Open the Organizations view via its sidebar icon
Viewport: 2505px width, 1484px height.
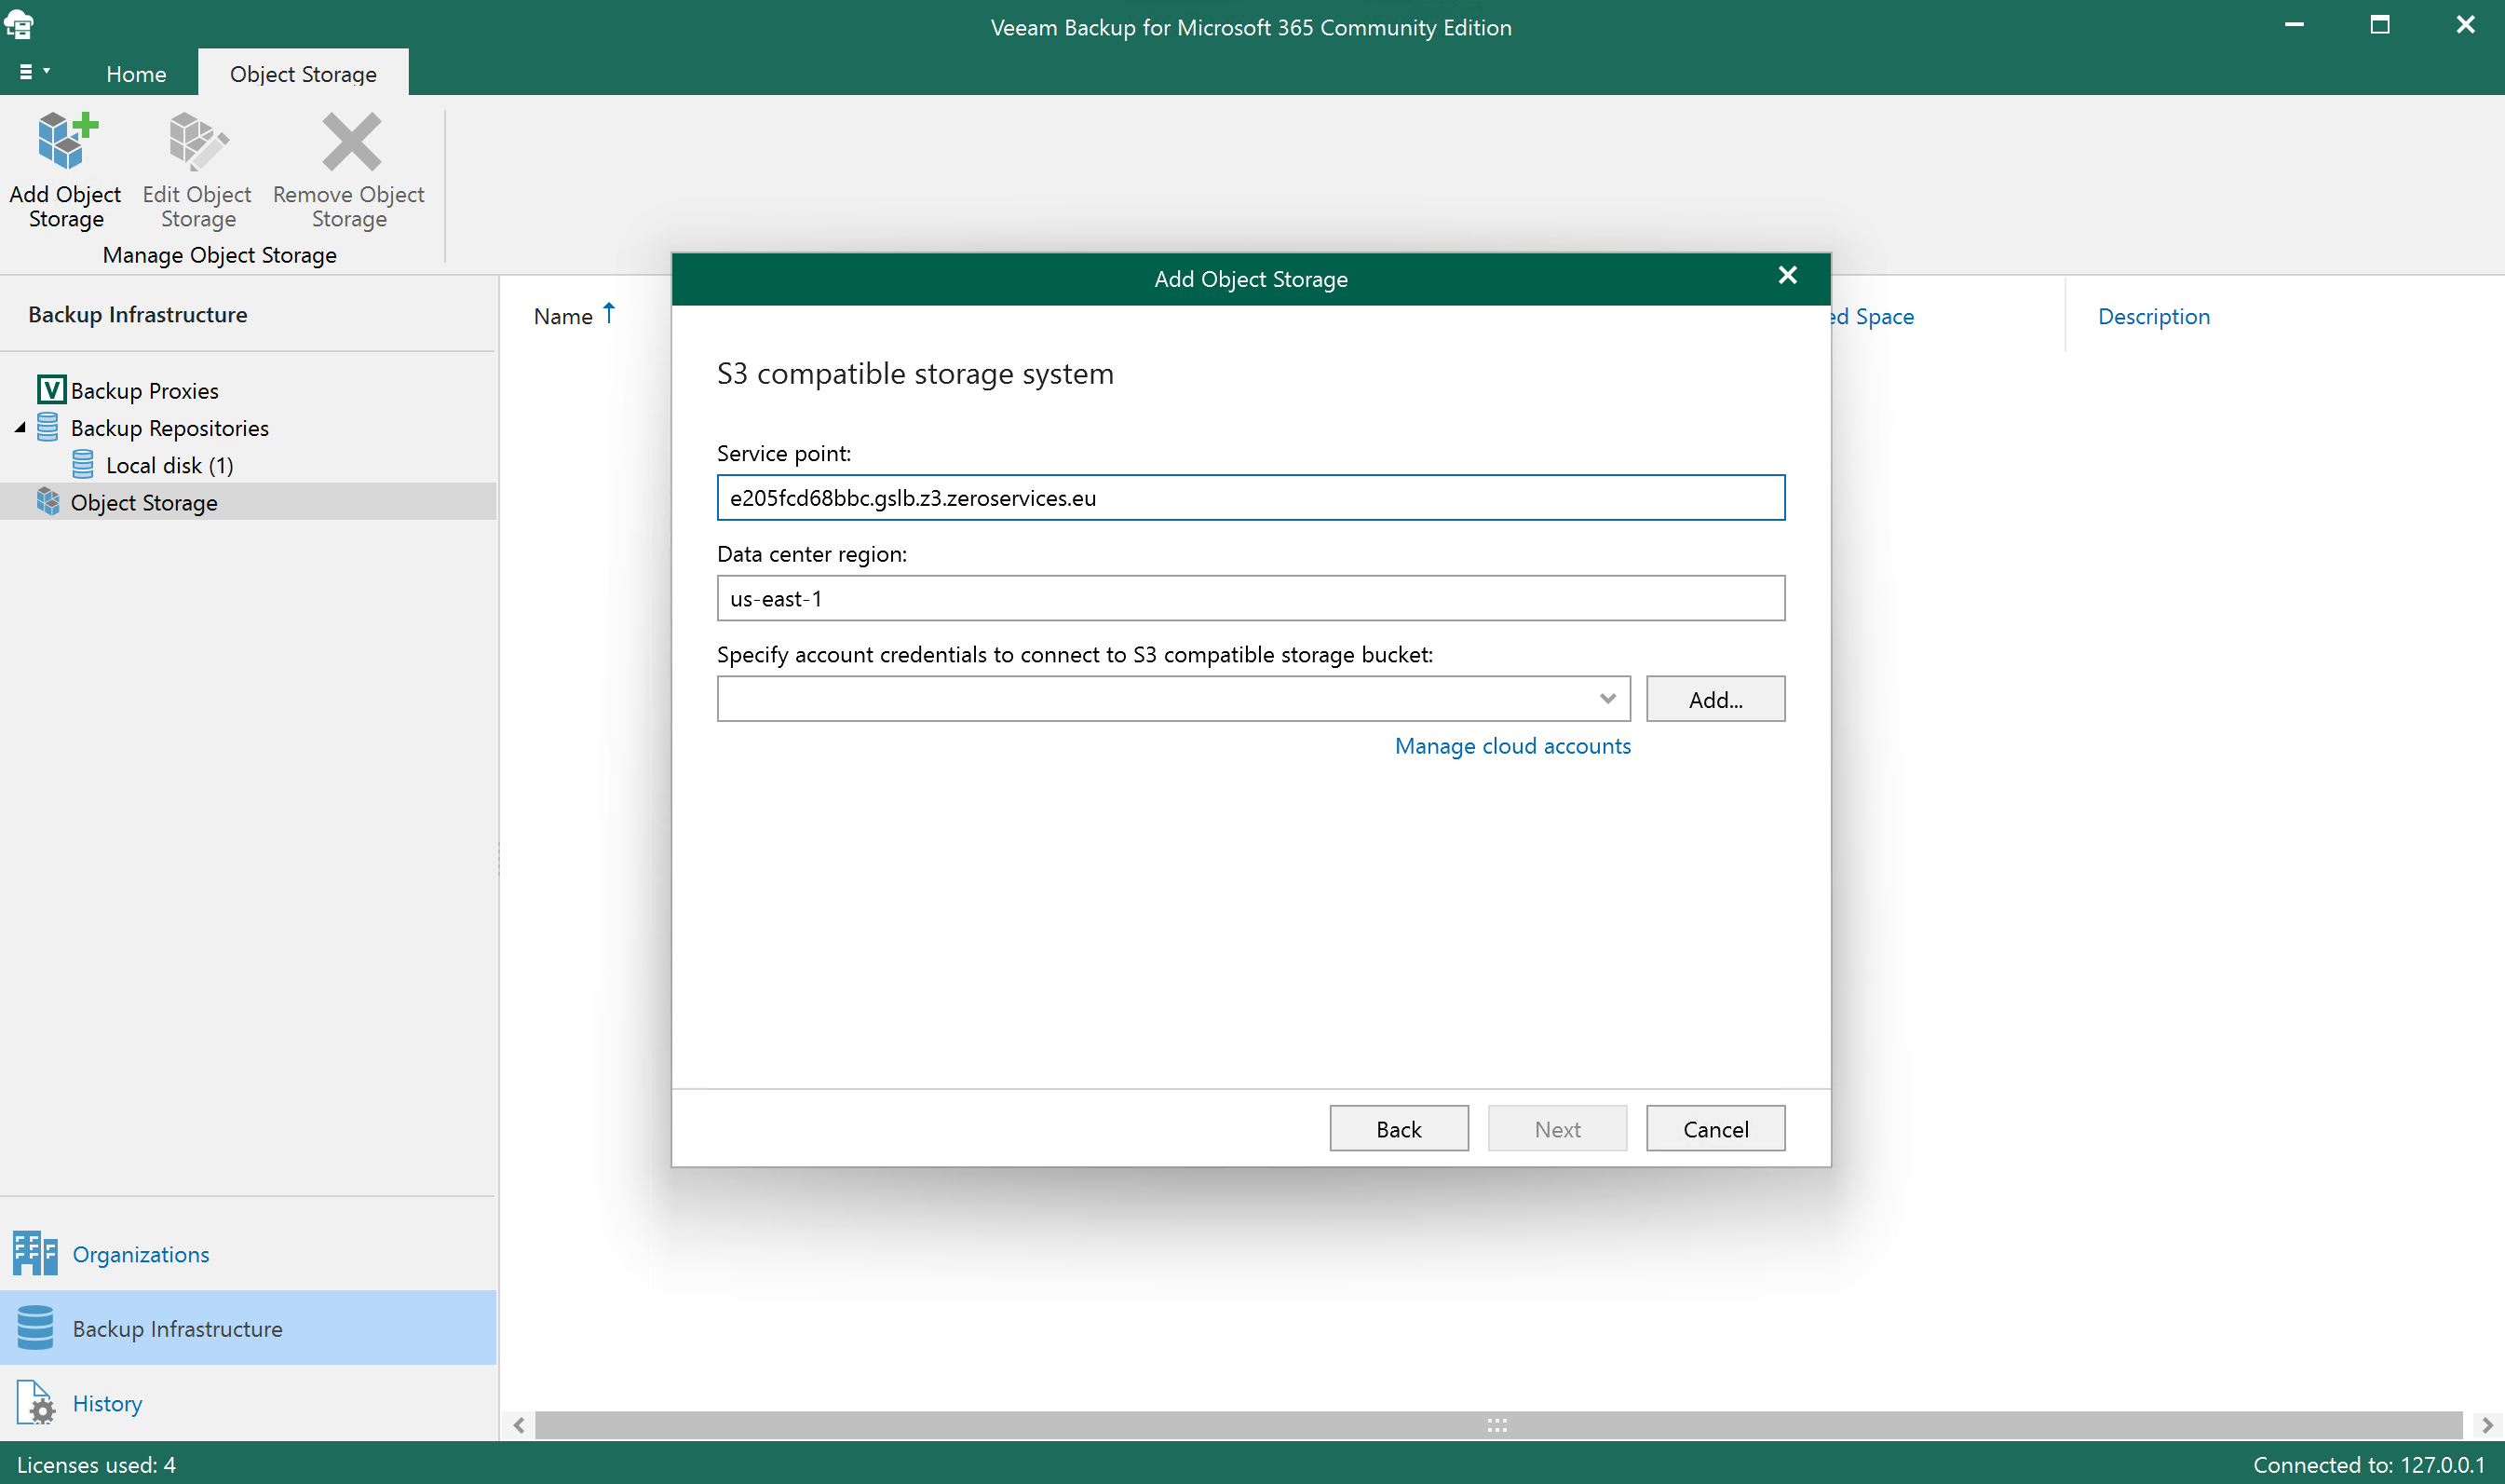[x=36, y=1253]
